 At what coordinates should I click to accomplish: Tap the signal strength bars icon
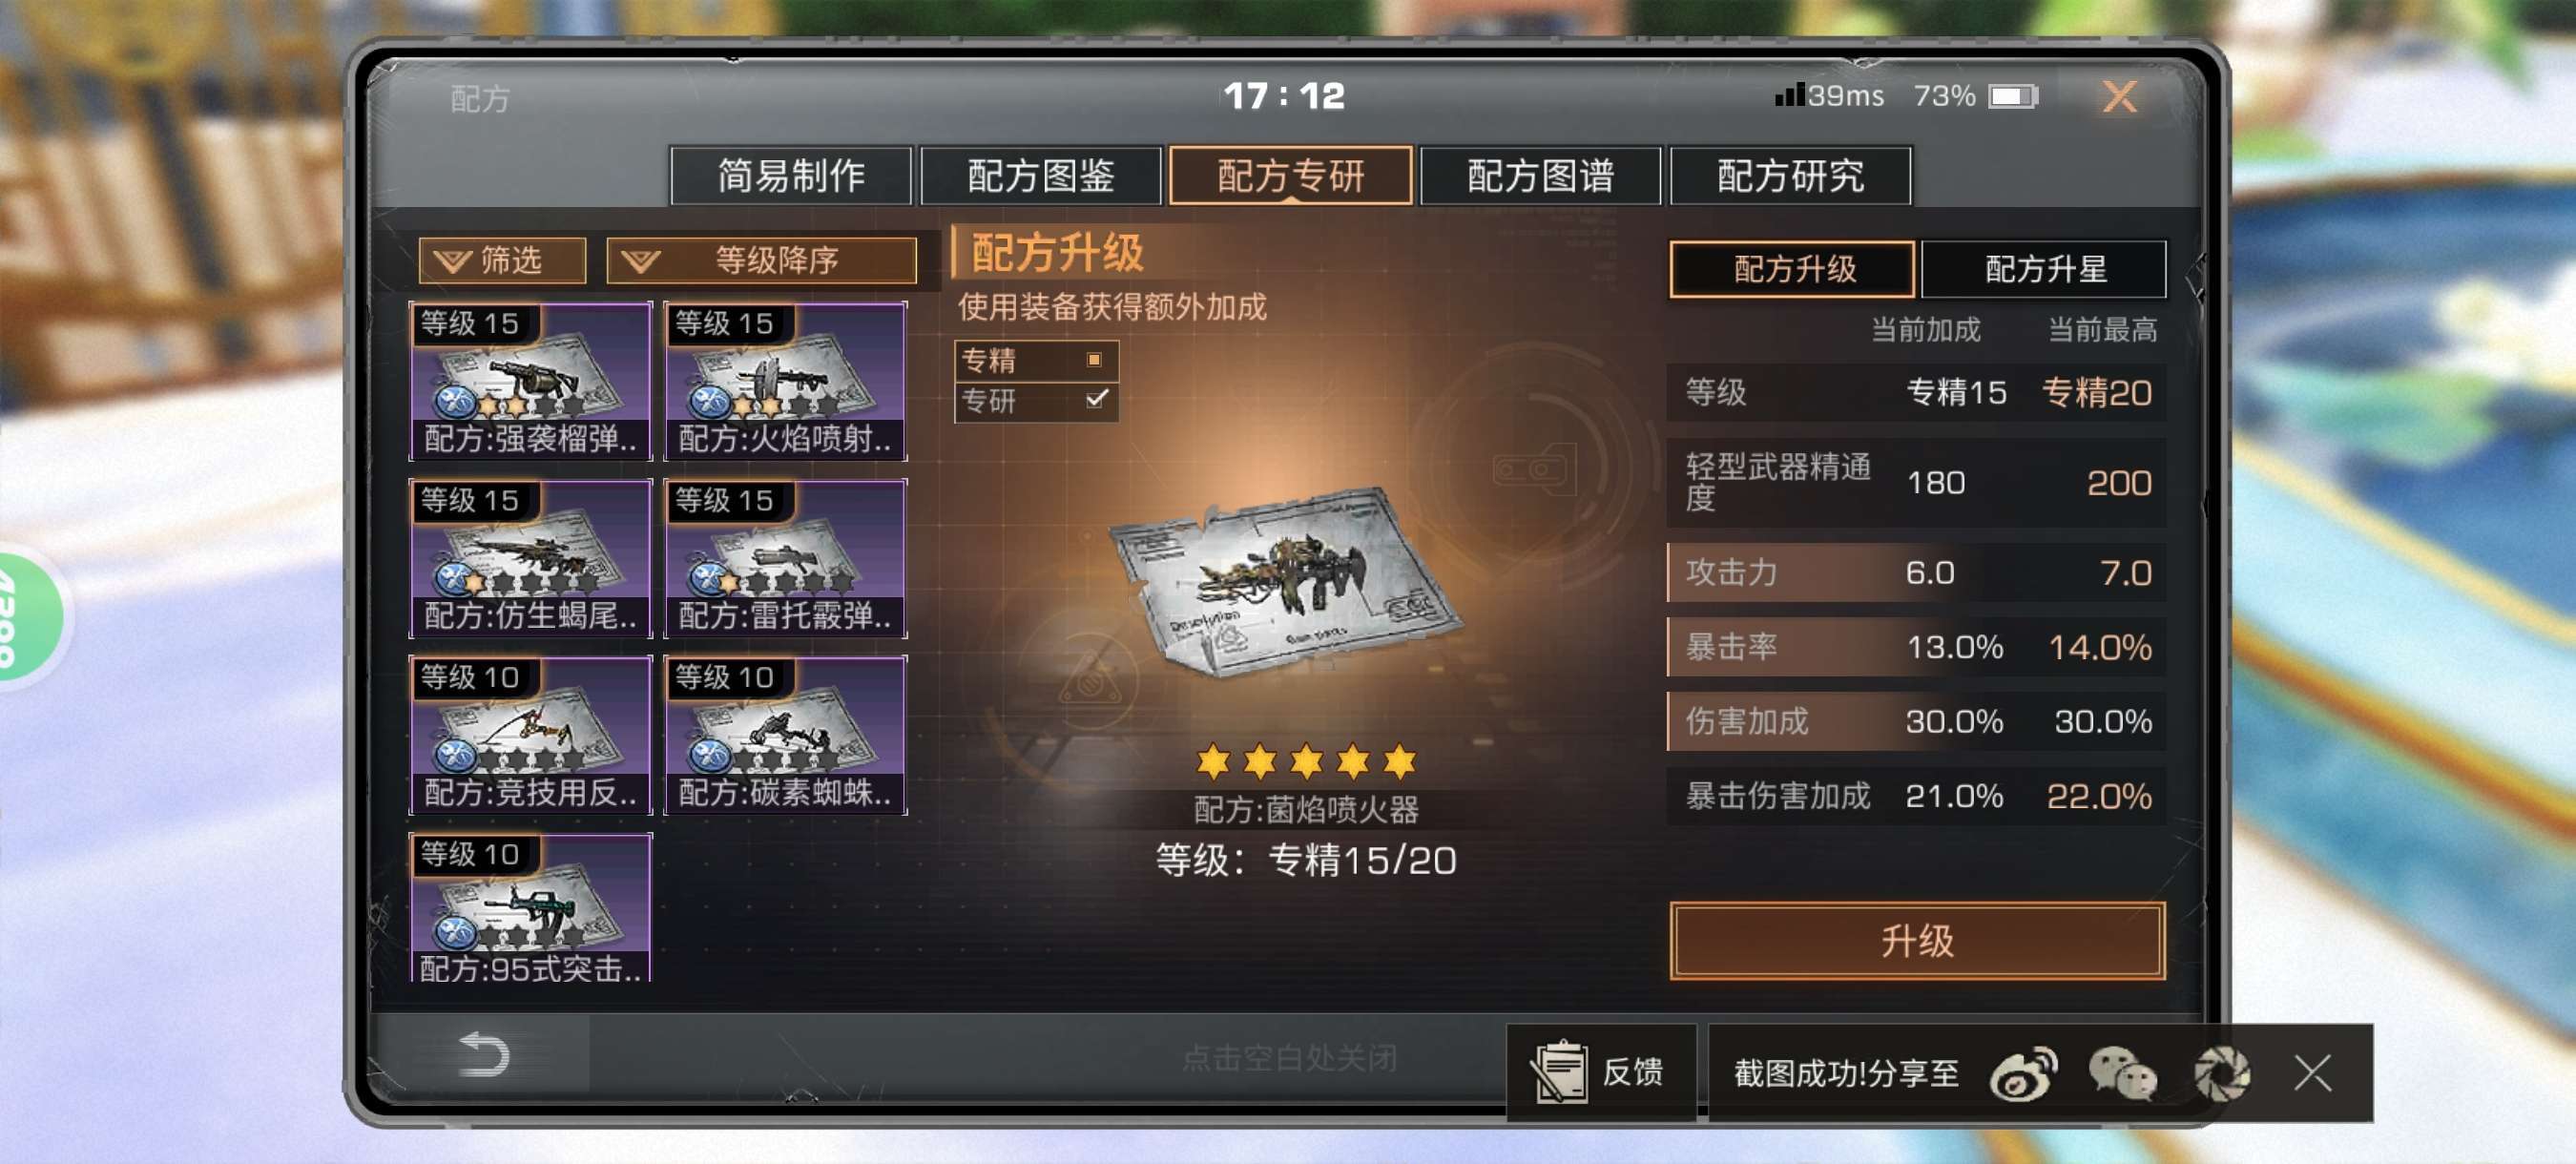(1789, 95)
